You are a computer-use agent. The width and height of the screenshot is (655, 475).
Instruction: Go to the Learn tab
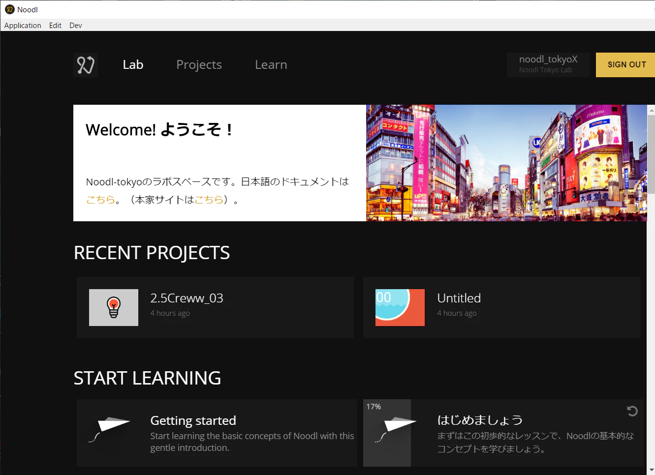[x=271, y=65]
